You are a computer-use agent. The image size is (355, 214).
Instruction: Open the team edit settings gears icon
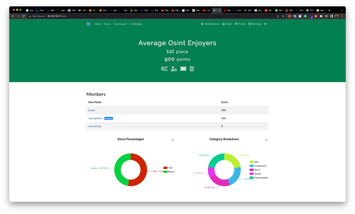pos(164,69)
